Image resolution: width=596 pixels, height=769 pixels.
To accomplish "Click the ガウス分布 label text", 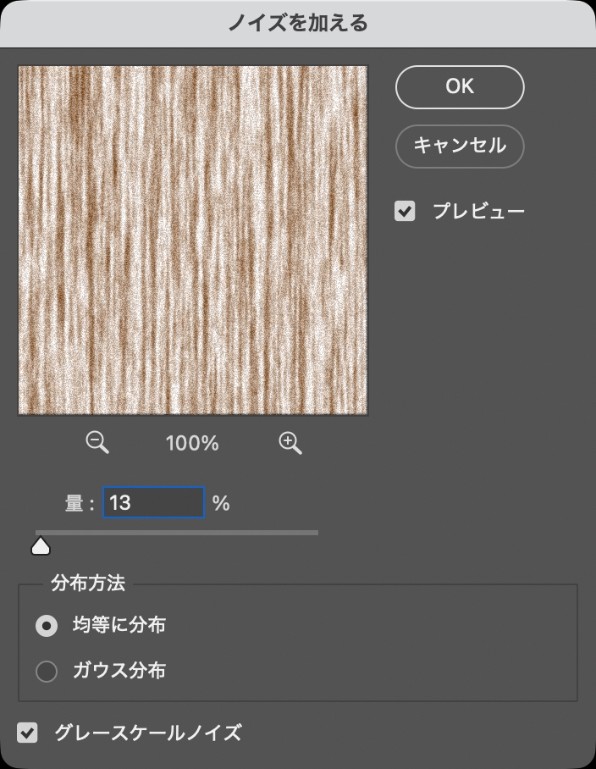I will coord(119,672).
